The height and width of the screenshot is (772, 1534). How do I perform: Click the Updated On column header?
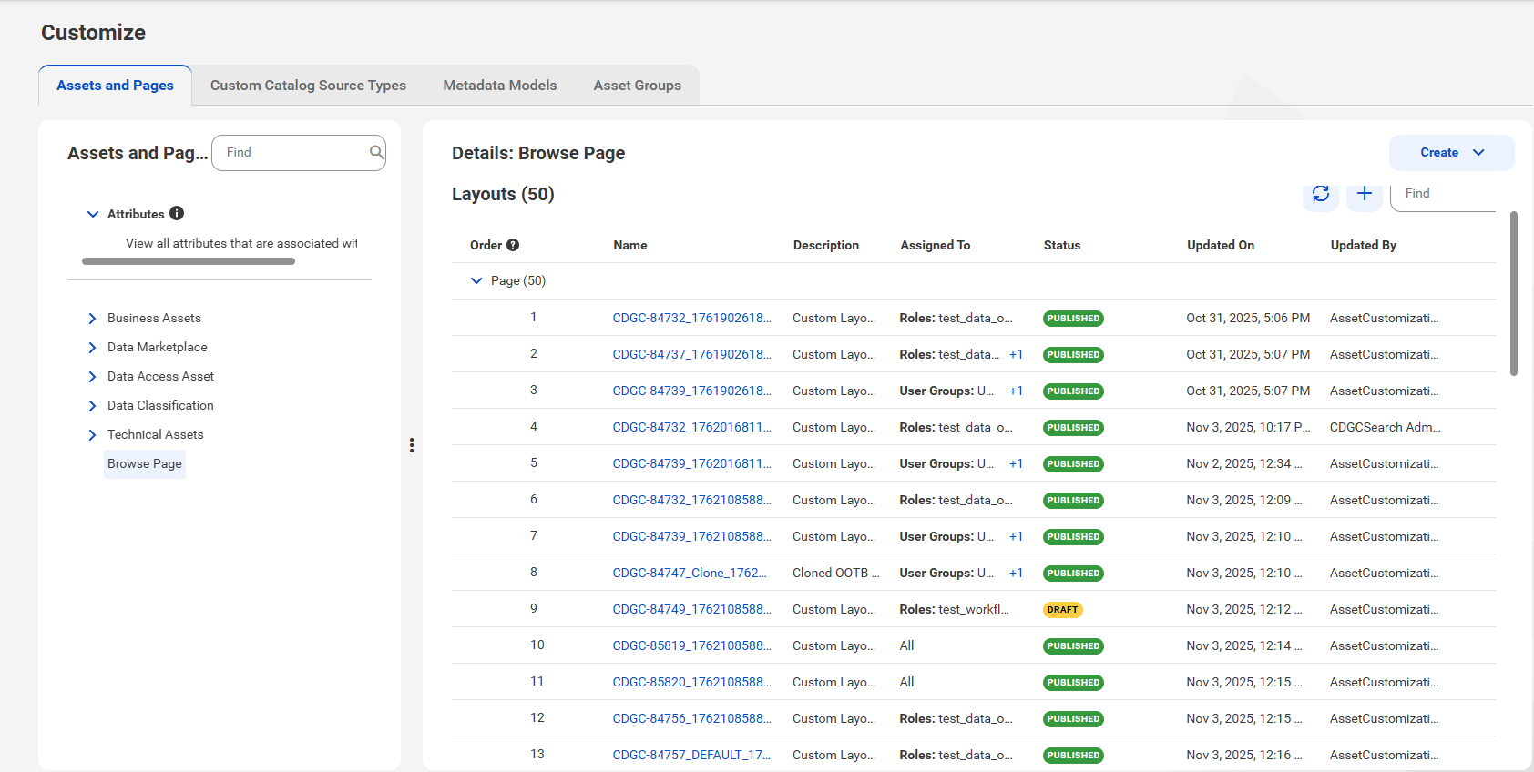(1221, 245)
